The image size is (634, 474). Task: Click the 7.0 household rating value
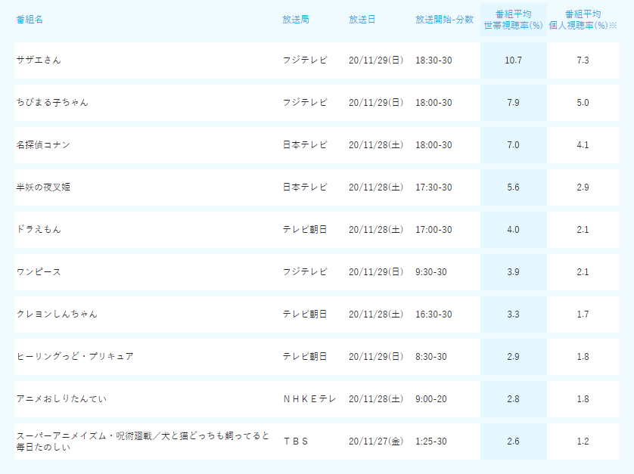[x=513, y=144]
